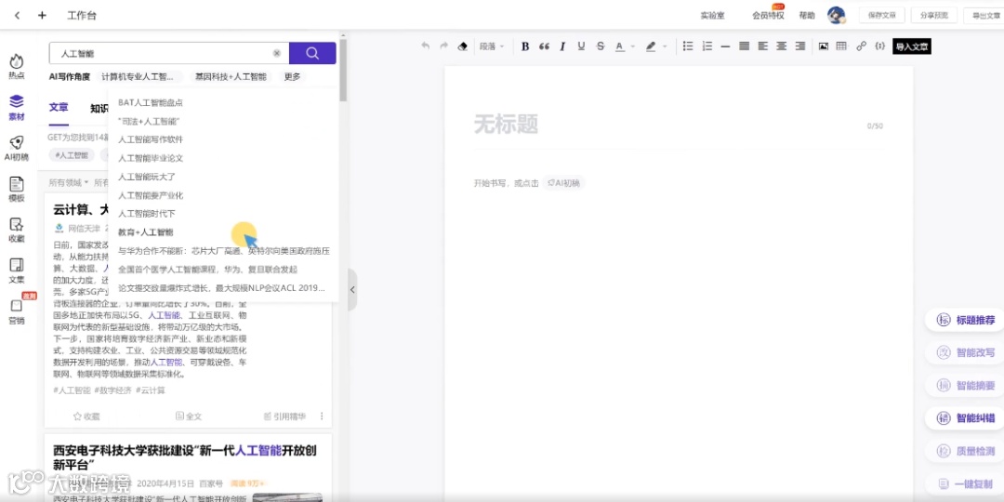
Task: Click the 导入文章 import article button
Action: point(912,46)
